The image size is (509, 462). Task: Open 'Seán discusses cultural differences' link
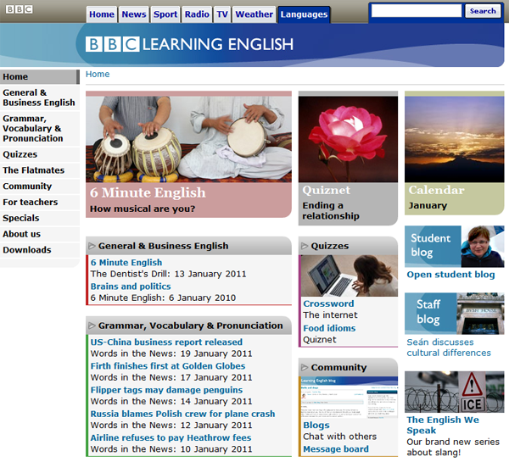tap(449, 348)
